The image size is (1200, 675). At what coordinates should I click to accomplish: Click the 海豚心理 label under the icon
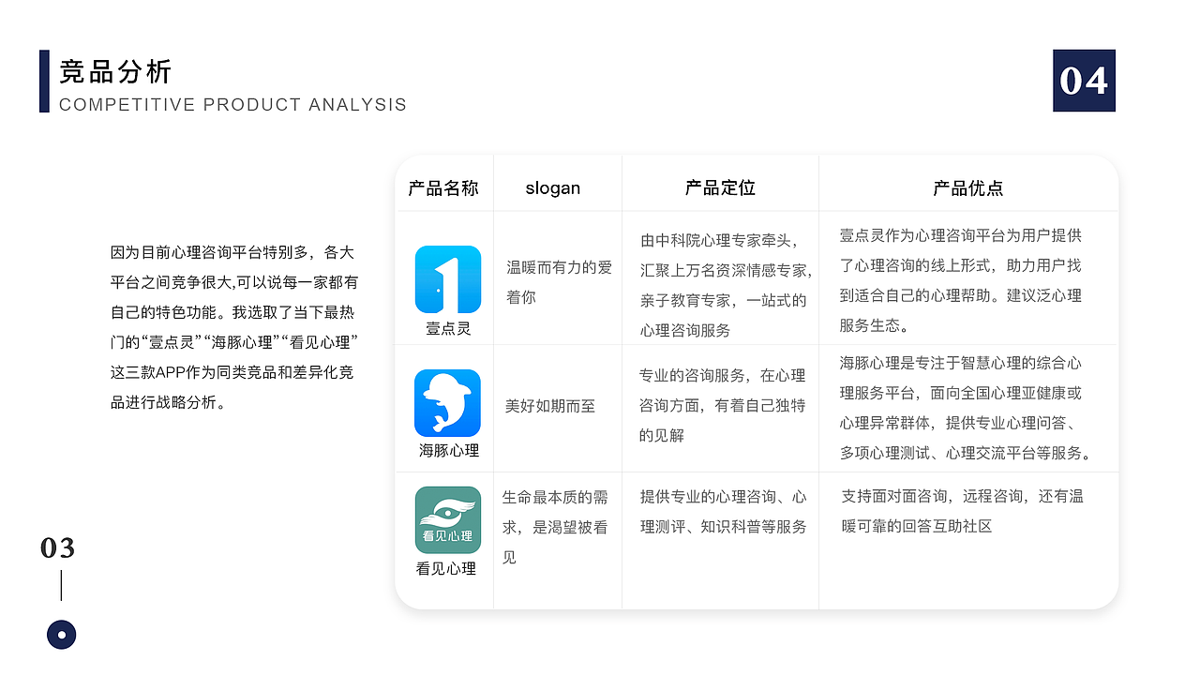[x=449, y=451]
